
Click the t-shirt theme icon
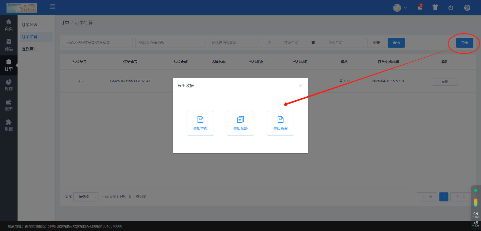(x=435, y=8)
